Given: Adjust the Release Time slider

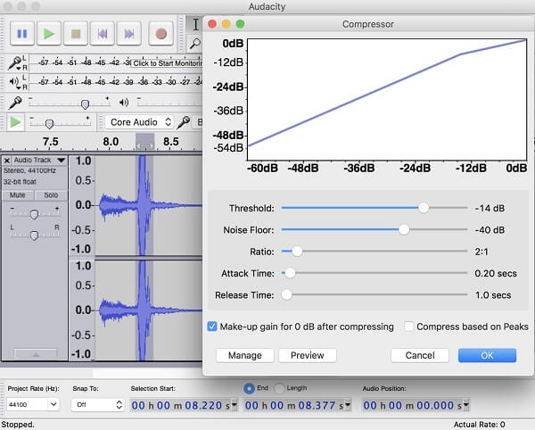Looking at the screenshot, I should click(286, 295).
